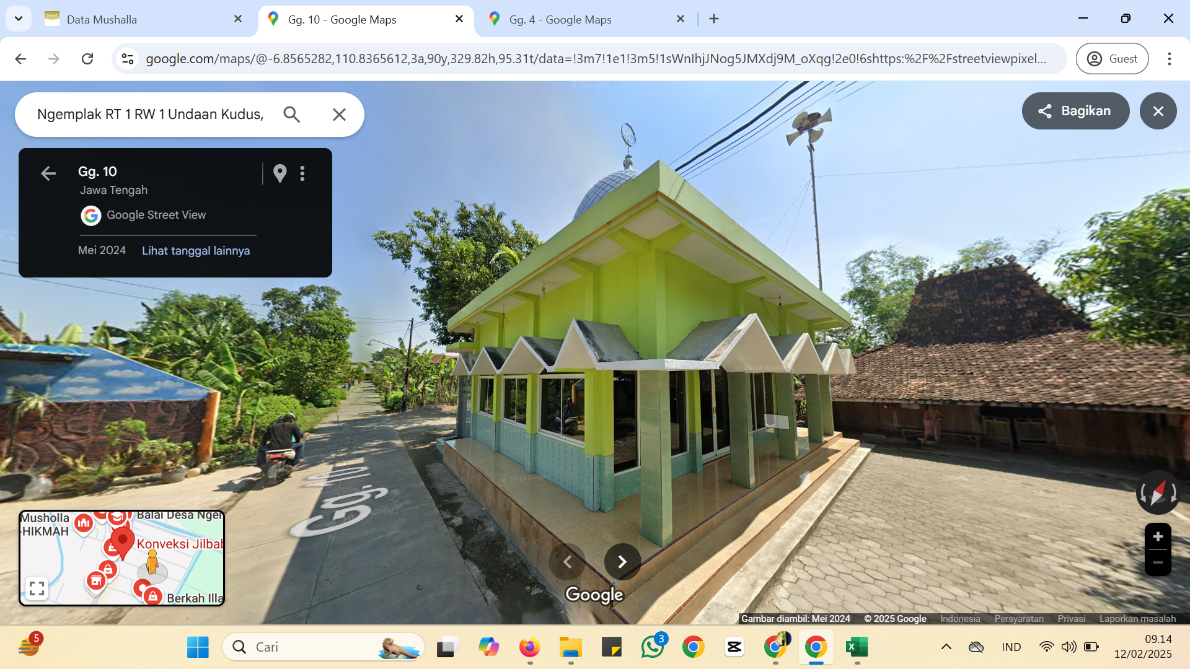Viewport: 1190px width, 669px height.
Task: Open WhatsApp from the taskbar
Action: point(652,647)
